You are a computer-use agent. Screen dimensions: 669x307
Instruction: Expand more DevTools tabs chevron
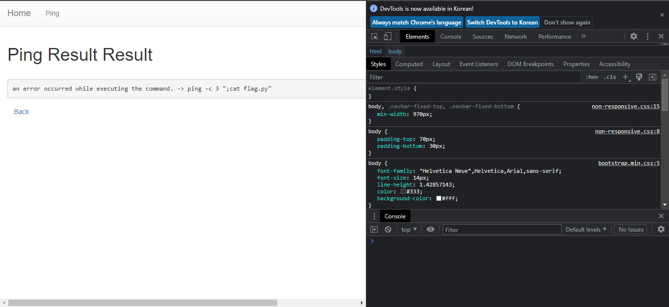583,36
